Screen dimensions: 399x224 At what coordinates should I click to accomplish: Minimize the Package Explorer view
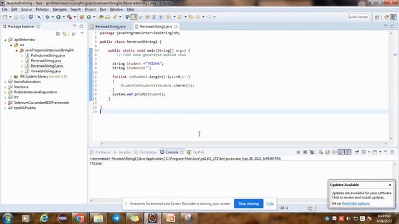point(74,26)
